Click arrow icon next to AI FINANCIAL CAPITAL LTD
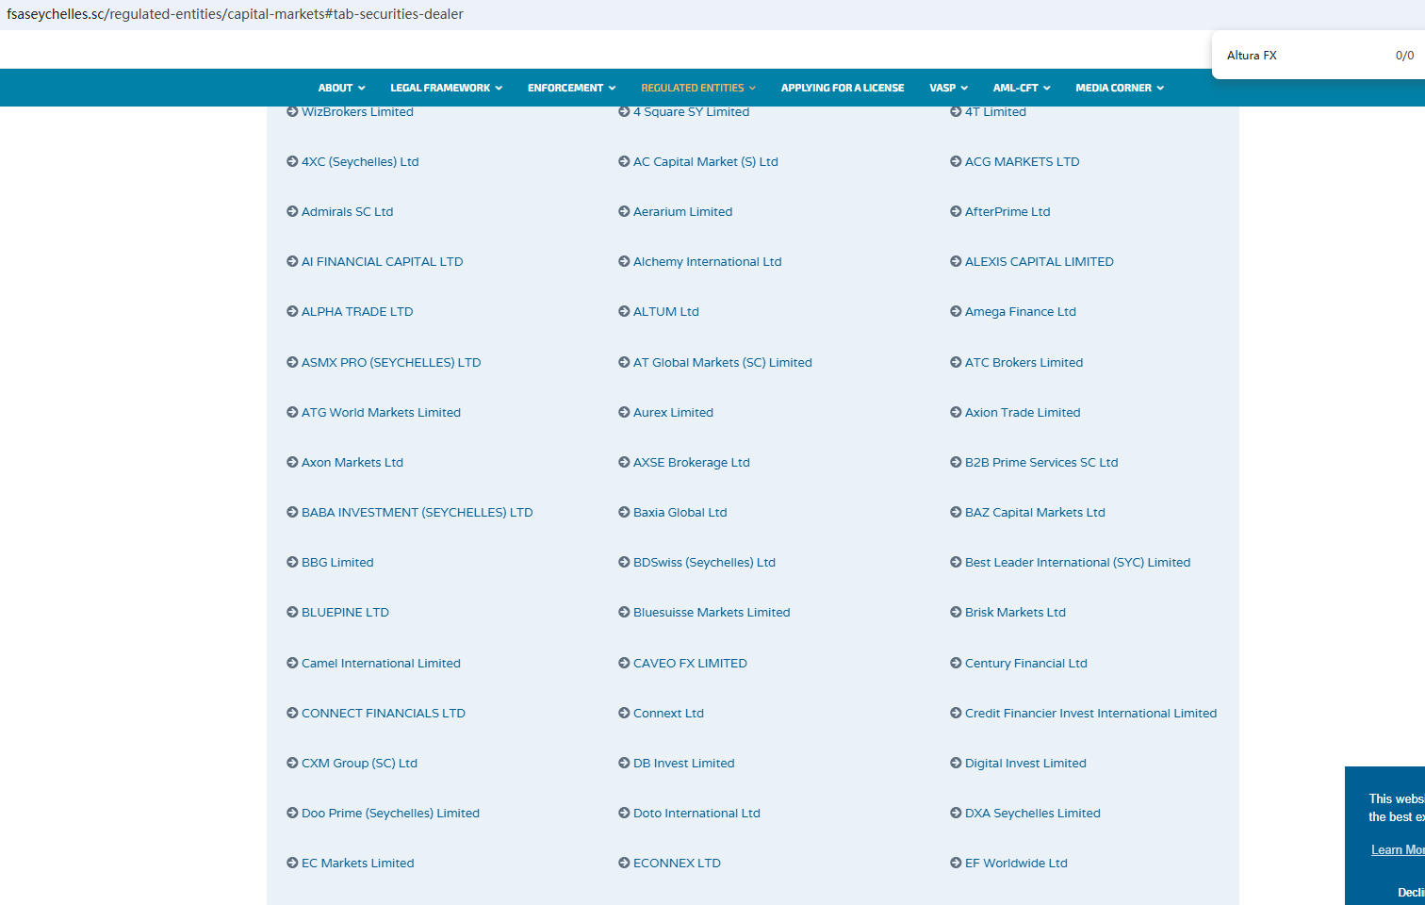 292,261
